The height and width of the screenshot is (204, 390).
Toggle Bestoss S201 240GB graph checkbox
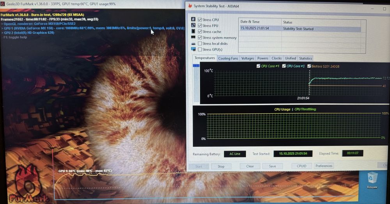tap(309, 66)
